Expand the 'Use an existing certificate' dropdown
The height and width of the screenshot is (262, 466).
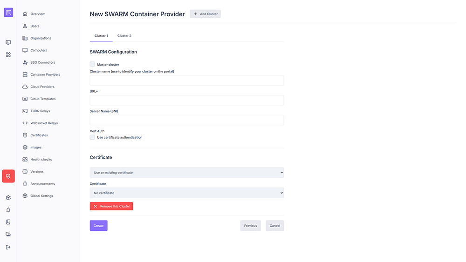pyautogui.click(x=186, y=173)
